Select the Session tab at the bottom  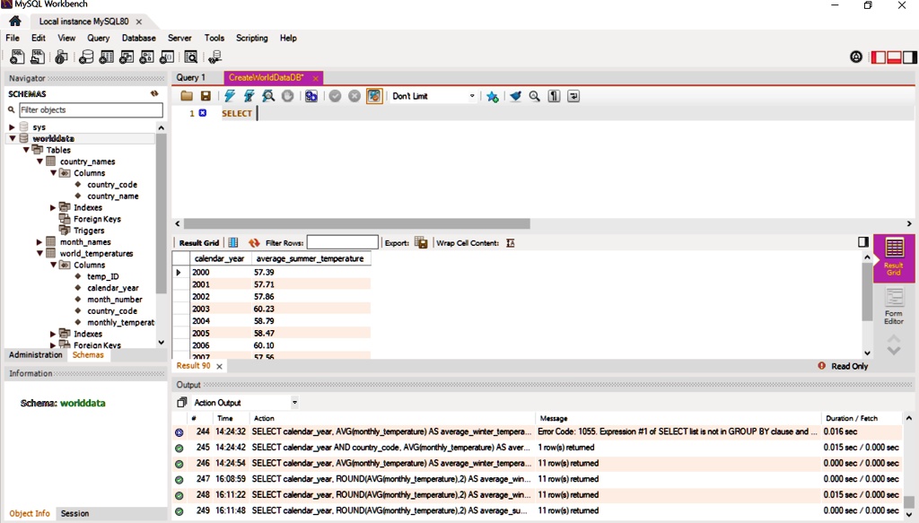coord(74,514)
